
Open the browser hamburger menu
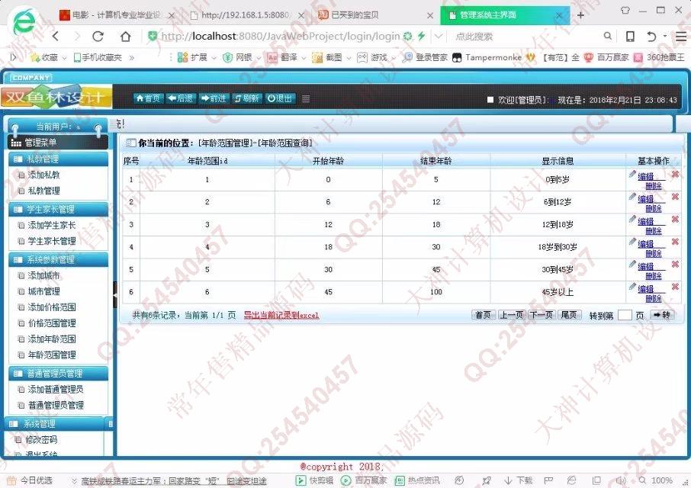pos(681,37)
